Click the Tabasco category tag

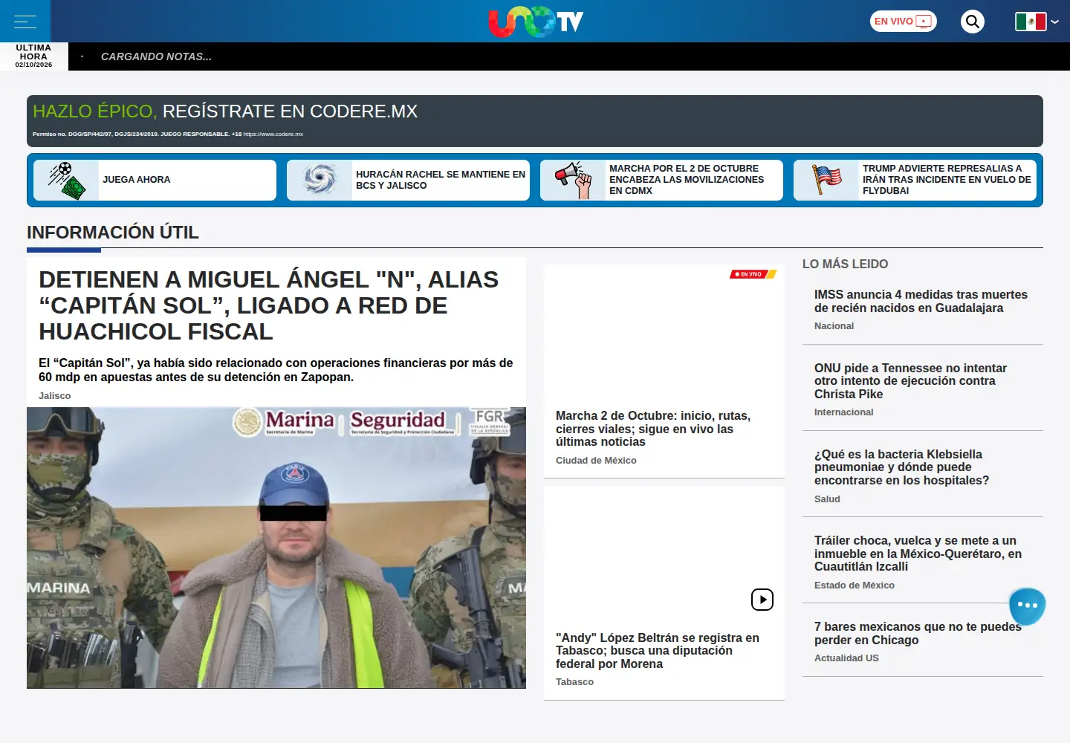point(575,682)
